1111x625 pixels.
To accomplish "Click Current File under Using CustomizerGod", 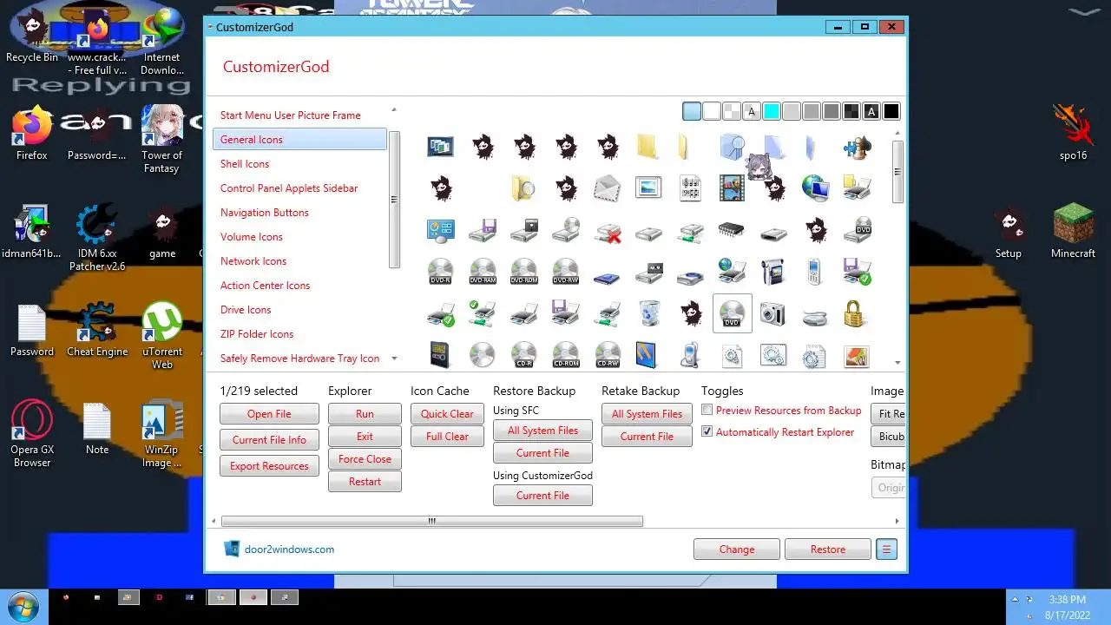I will 542,496.
